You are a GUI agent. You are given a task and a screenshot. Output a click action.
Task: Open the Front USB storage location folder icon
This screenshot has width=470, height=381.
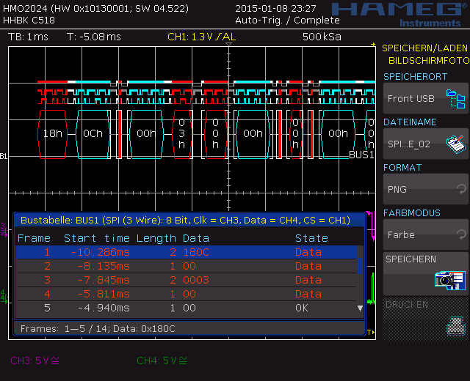455,99
